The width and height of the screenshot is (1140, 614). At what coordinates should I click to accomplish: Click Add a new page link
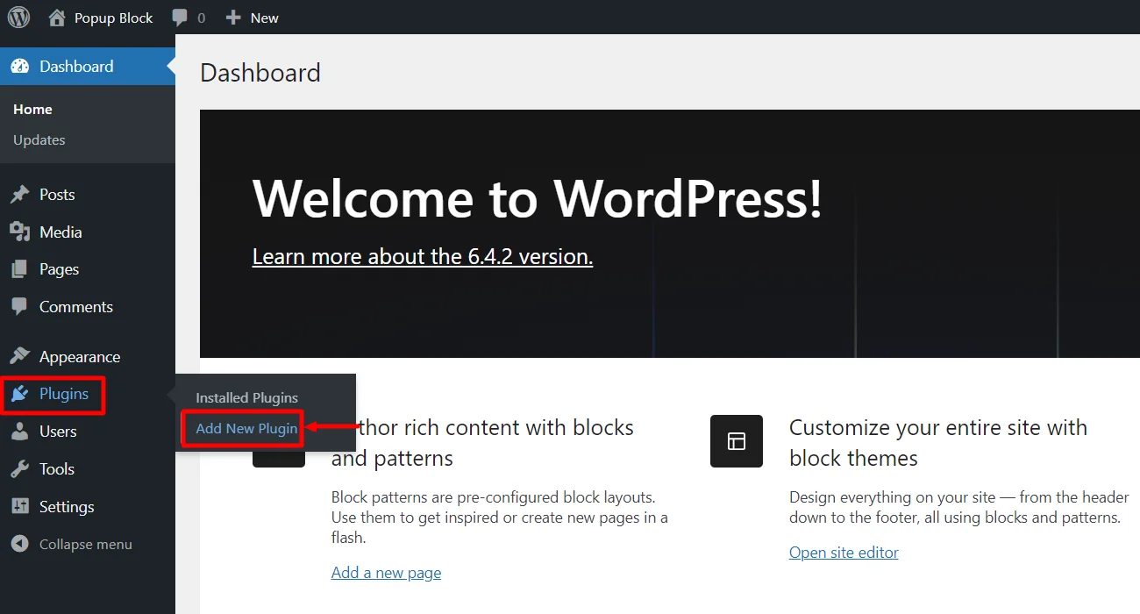[x=386, y=573]
